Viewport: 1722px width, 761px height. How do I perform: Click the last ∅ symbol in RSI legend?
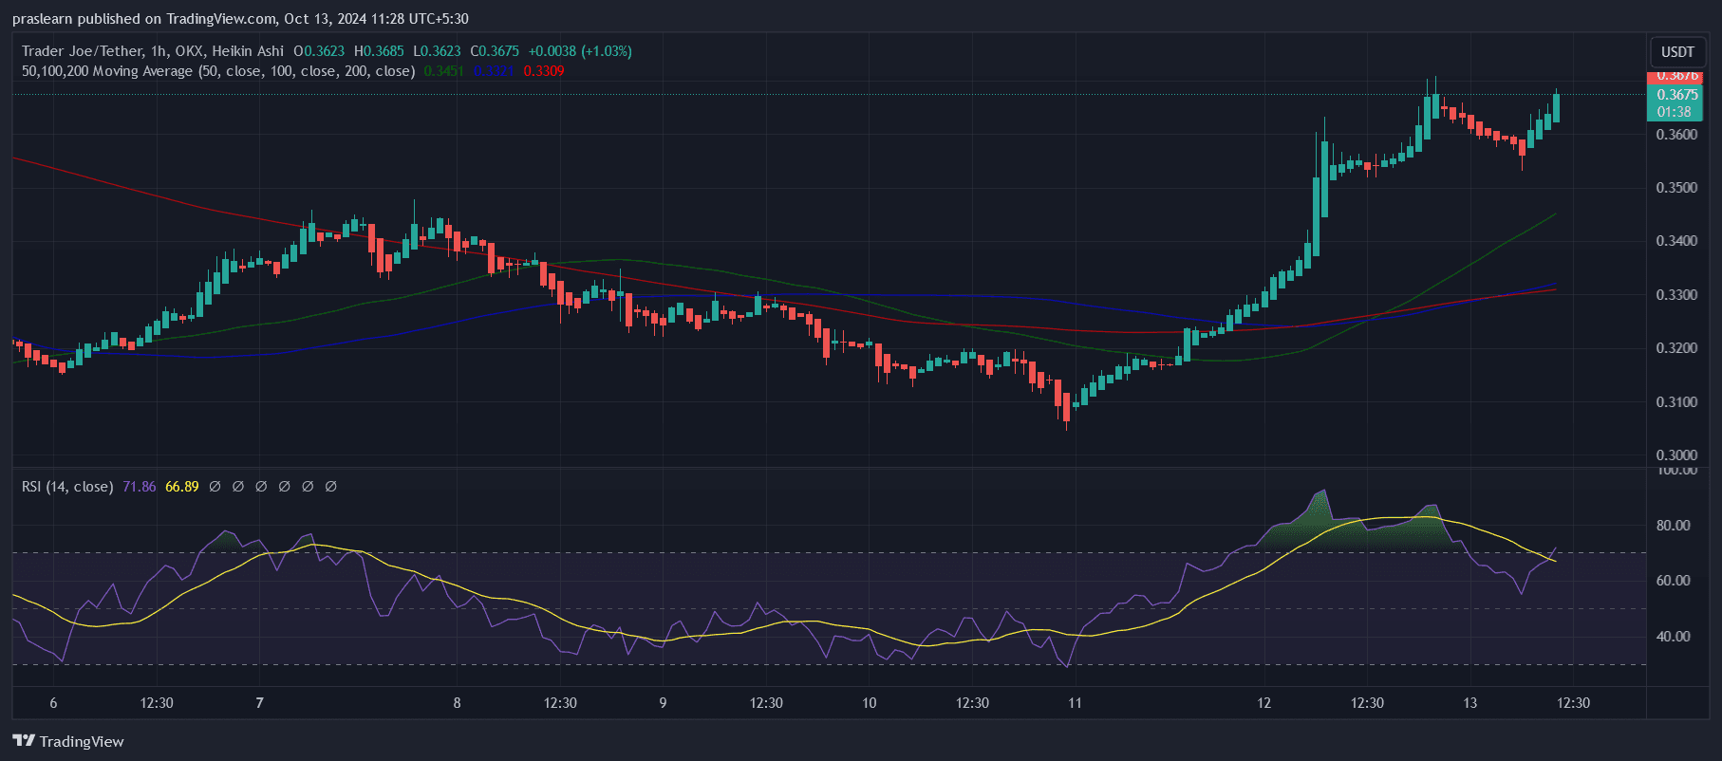[330, 487]
